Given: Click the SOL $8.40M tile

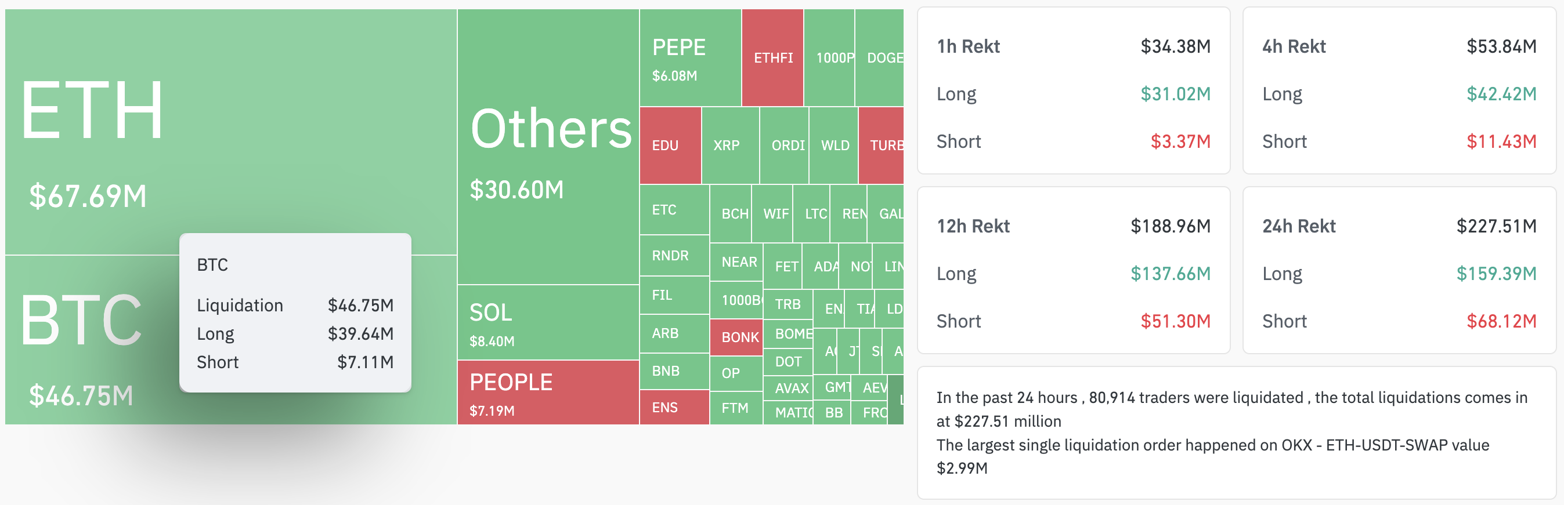Looking at the screenshot, I should [x=548, y=322].
